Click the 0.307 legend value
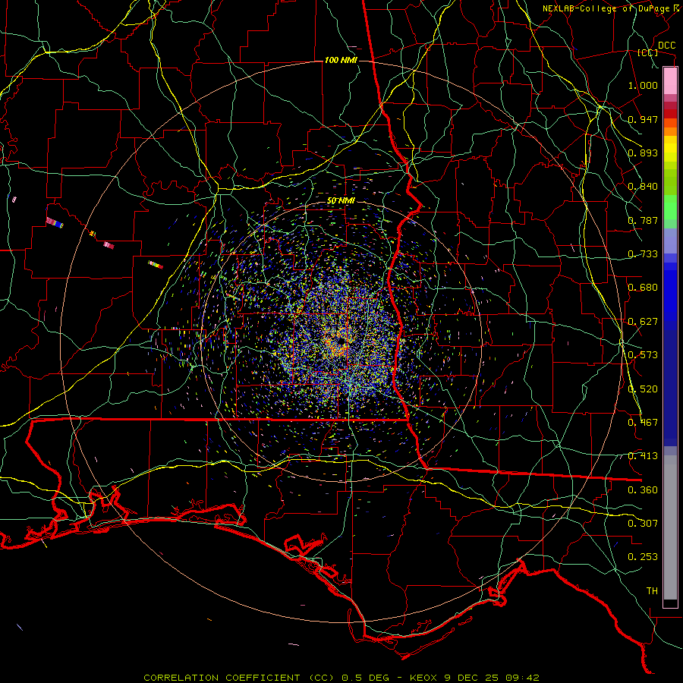Screen dimensions: 683x683 (x=643, y=524)
